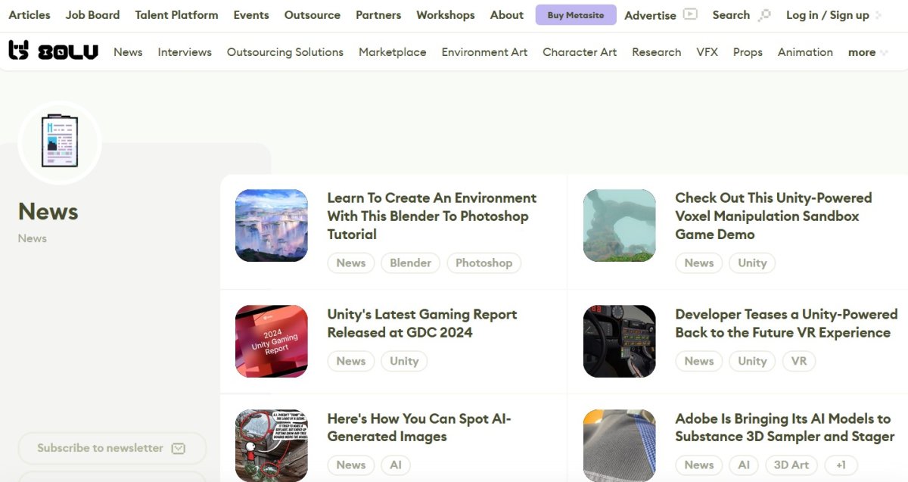Expand the 'more' navigation dropdown
Viewport: 908px width, 482px height.
click(867, 52)
